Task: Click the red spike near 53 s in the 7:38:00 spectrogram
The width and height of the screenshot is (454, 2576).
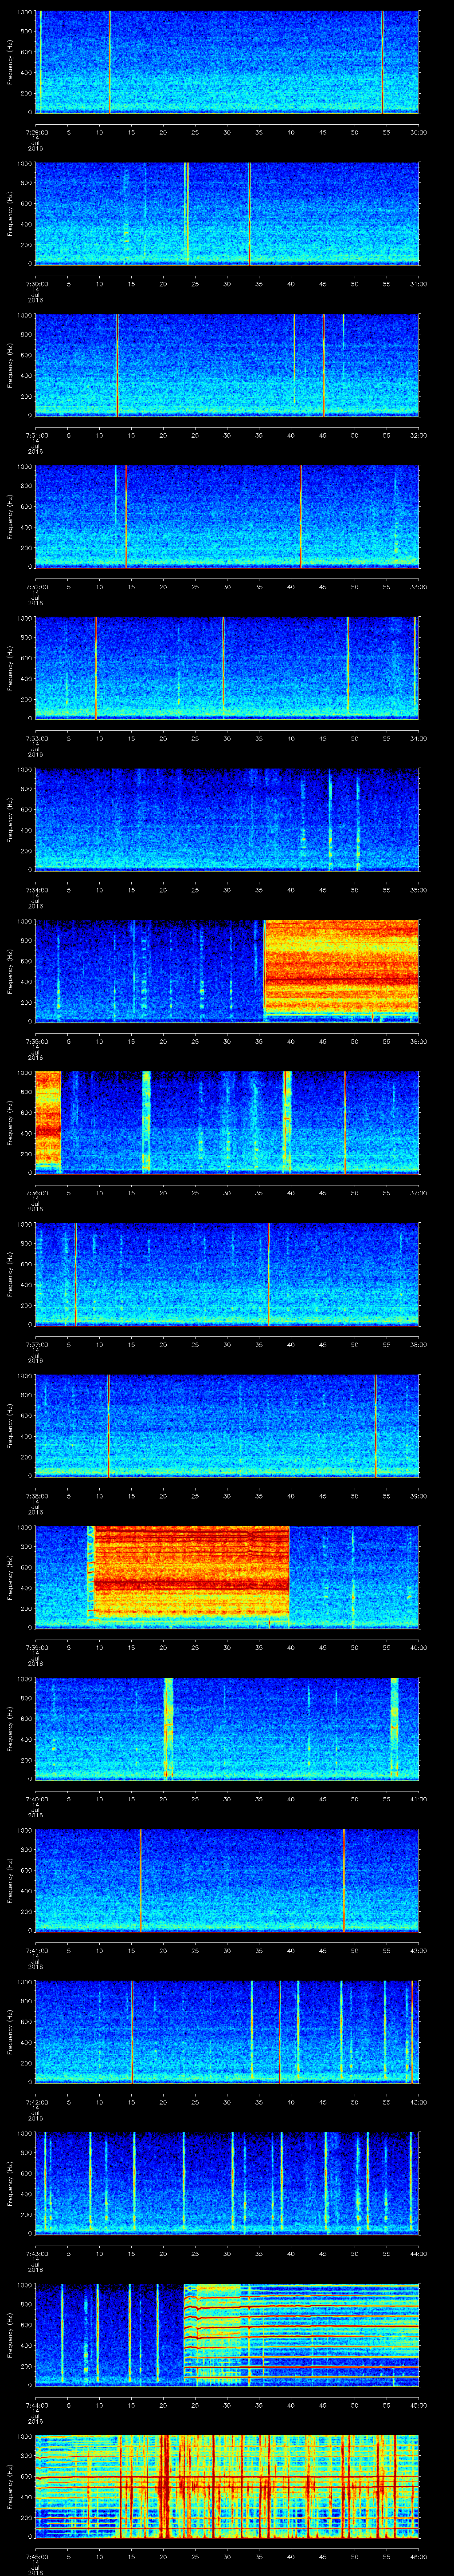Action: (x=375, y=1425)
